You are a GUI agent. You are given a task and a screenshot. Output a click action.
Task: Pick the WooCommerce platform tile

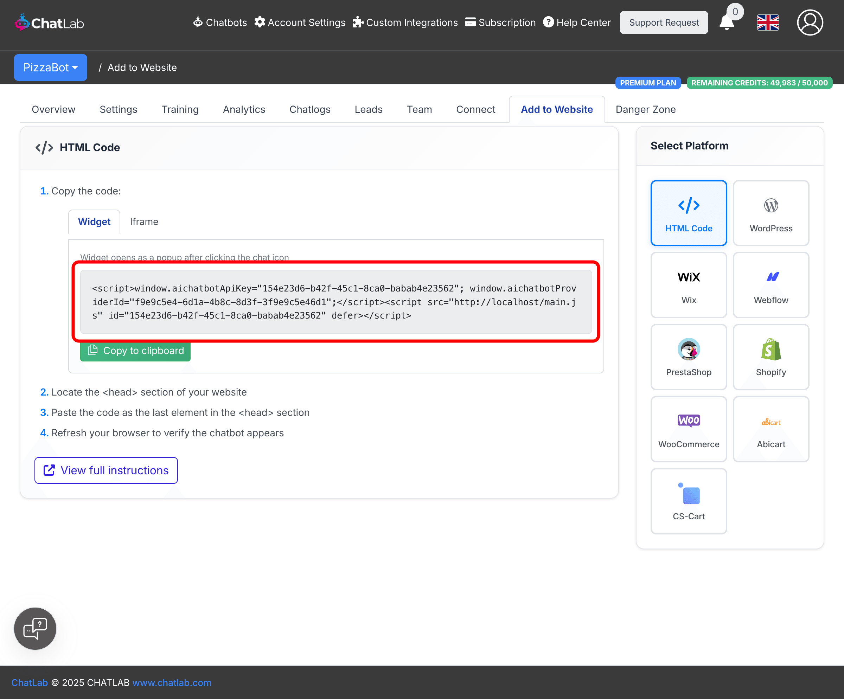pyautogui.click(x=689, y=429)
